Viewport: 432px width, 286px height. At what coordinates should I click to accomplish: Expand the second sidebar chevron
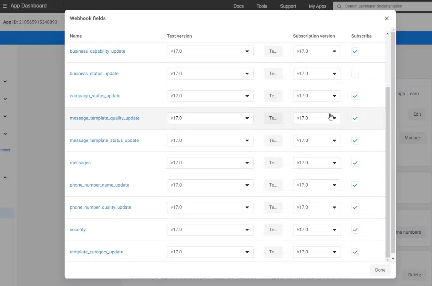(x=5, y=99)
